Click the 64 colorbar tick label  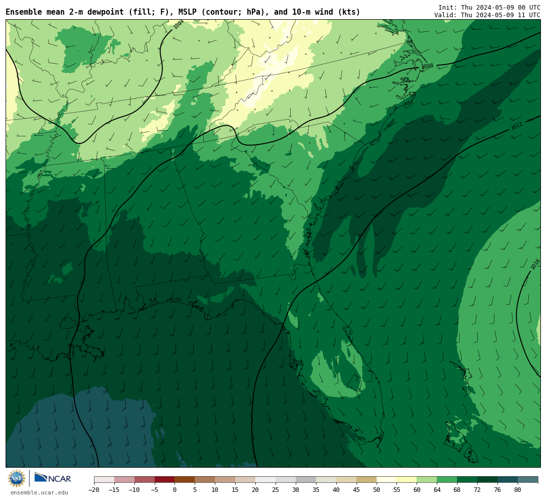coord(437,490)
